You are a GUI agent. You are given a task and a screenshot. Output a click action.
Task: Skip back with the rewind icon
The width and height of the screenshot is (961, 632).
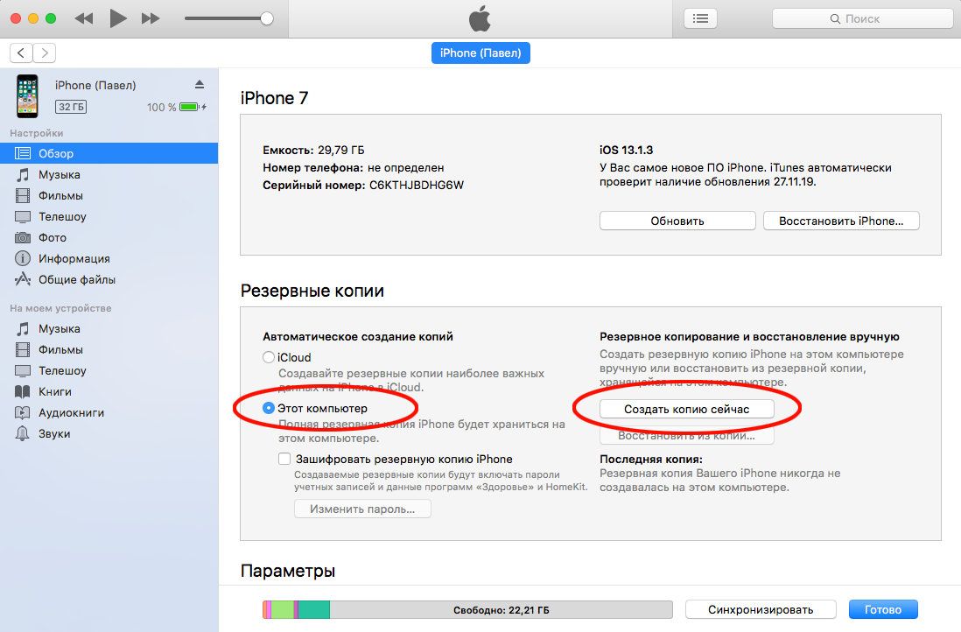click(x=83, y=18)
